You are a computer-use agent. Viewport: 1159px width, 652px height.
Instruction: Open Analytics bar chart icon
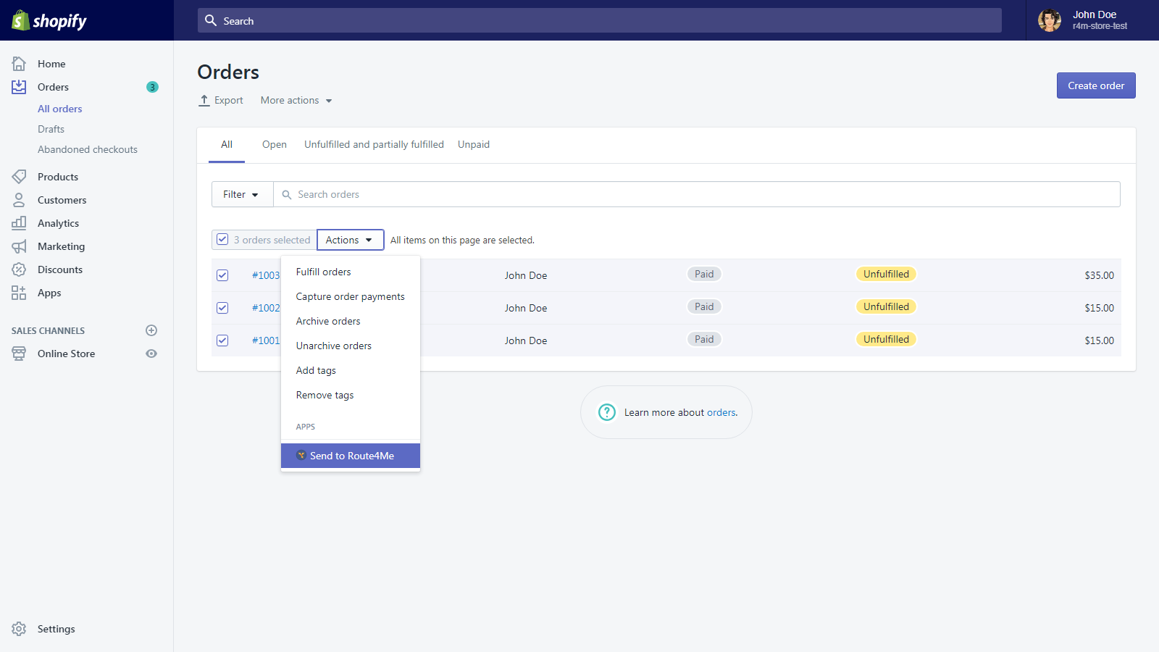(19, 223)
